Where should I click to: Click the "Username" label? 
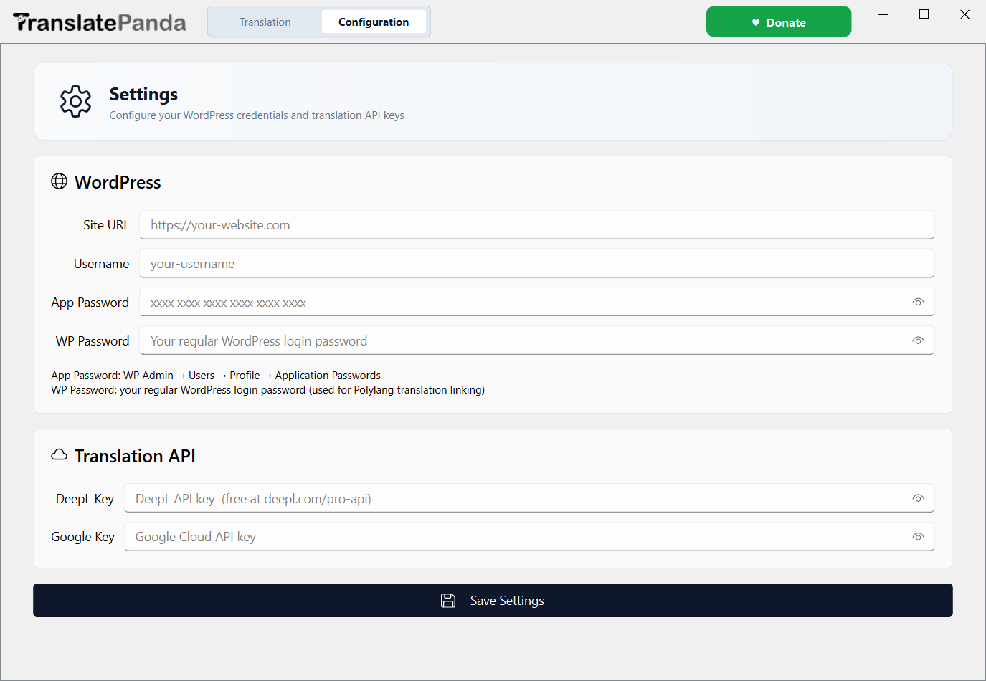click(x=102, y=264)
